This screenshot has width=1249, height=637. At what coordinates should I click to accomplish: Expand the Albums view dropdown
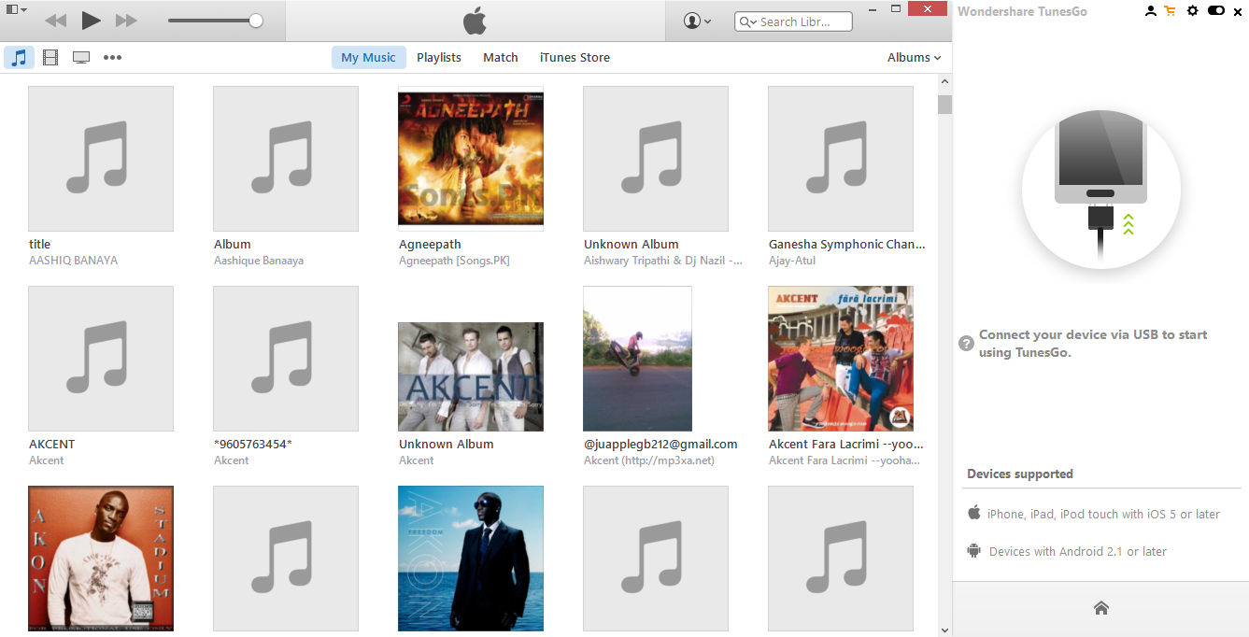click(x=914, y=57)
